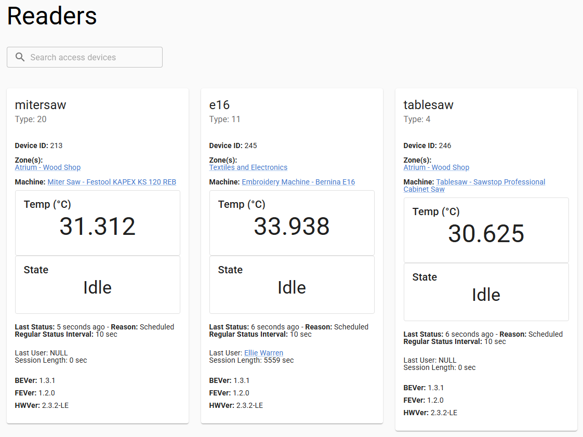Click the mitersaw card title
583x437 pixels.
41,105
